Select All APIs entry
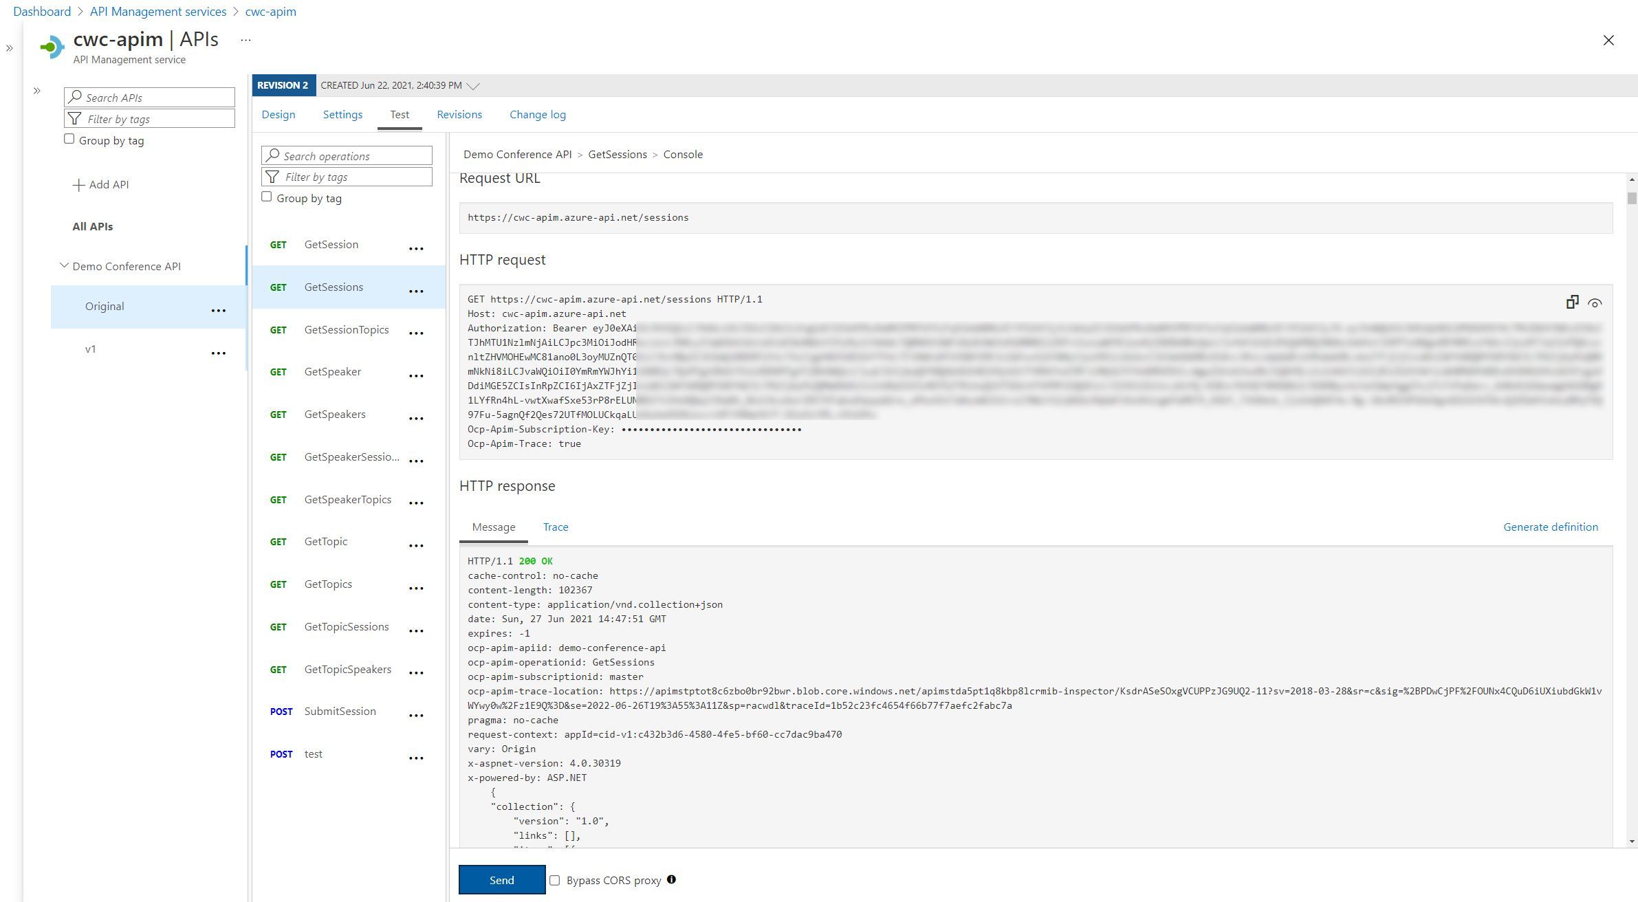This screenshot has width=1638, height=902. point(93,227)
